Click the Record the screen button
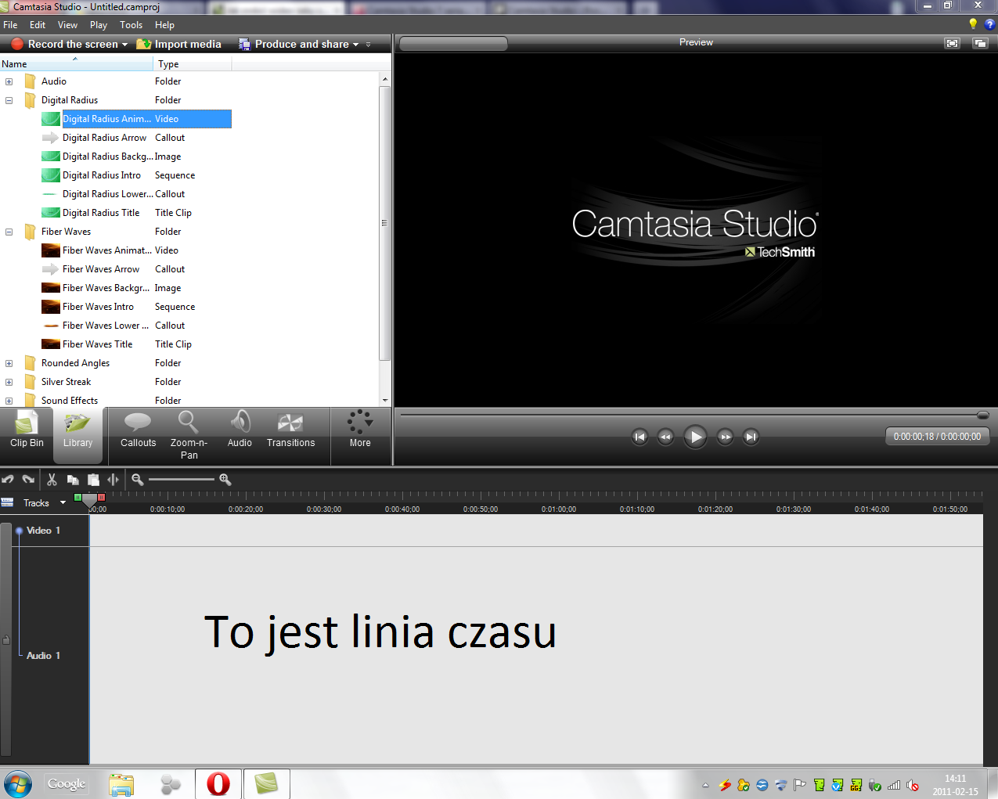 pos(65,45)
